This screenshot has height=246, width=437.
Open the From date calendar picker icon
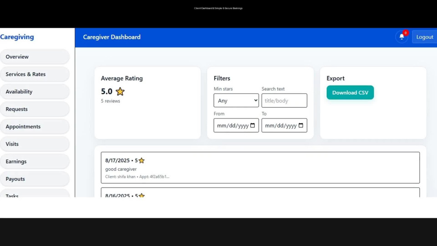253,125
